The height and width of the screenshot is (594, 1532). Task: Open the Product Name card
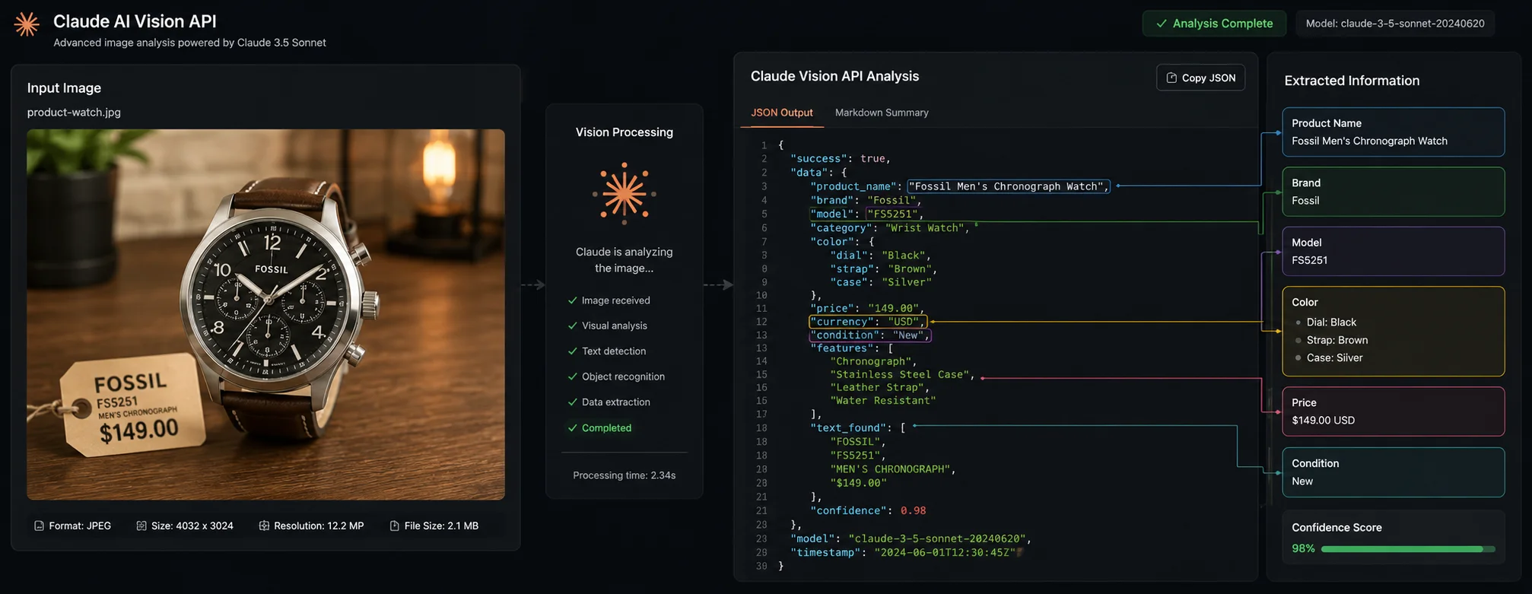tap(1393, 132)
